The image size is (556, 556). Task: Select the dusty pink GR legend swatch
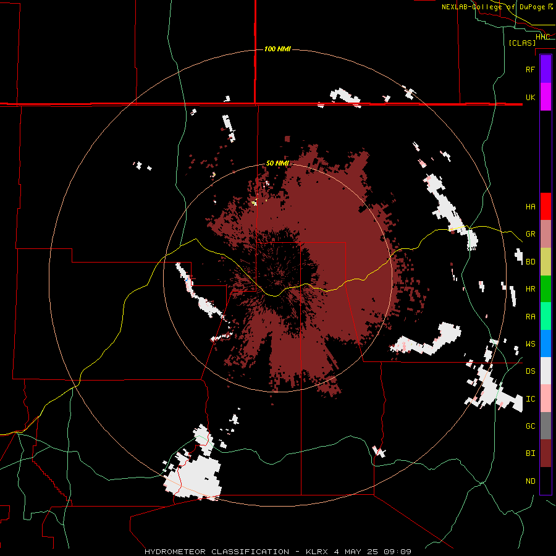click(545, 234)
